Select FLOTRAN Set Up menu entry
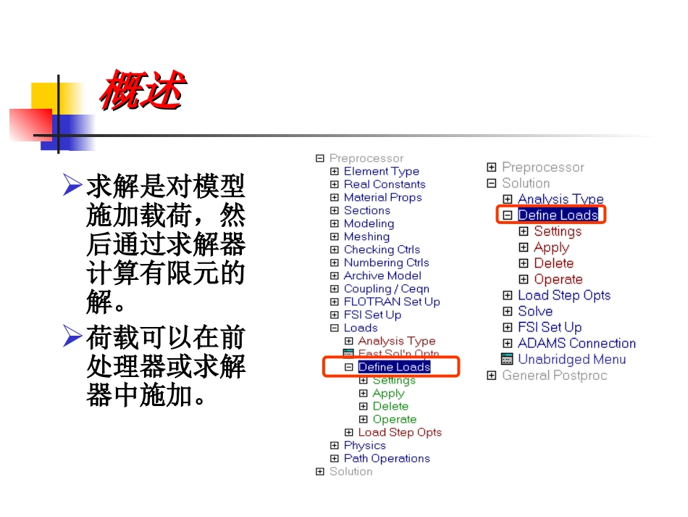Image resolution: width=688 pixels, height=517 pixels. pos(391,302)
